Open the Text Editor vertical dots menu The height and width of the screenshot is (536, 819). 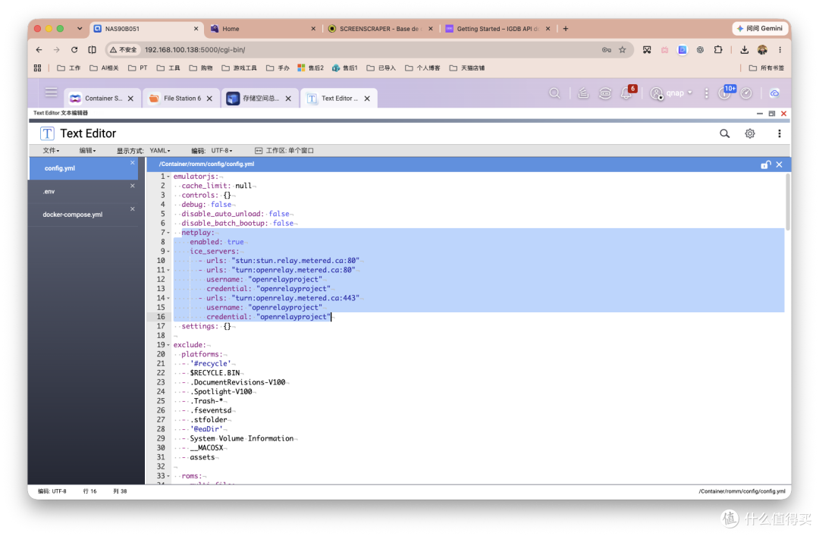780,133
